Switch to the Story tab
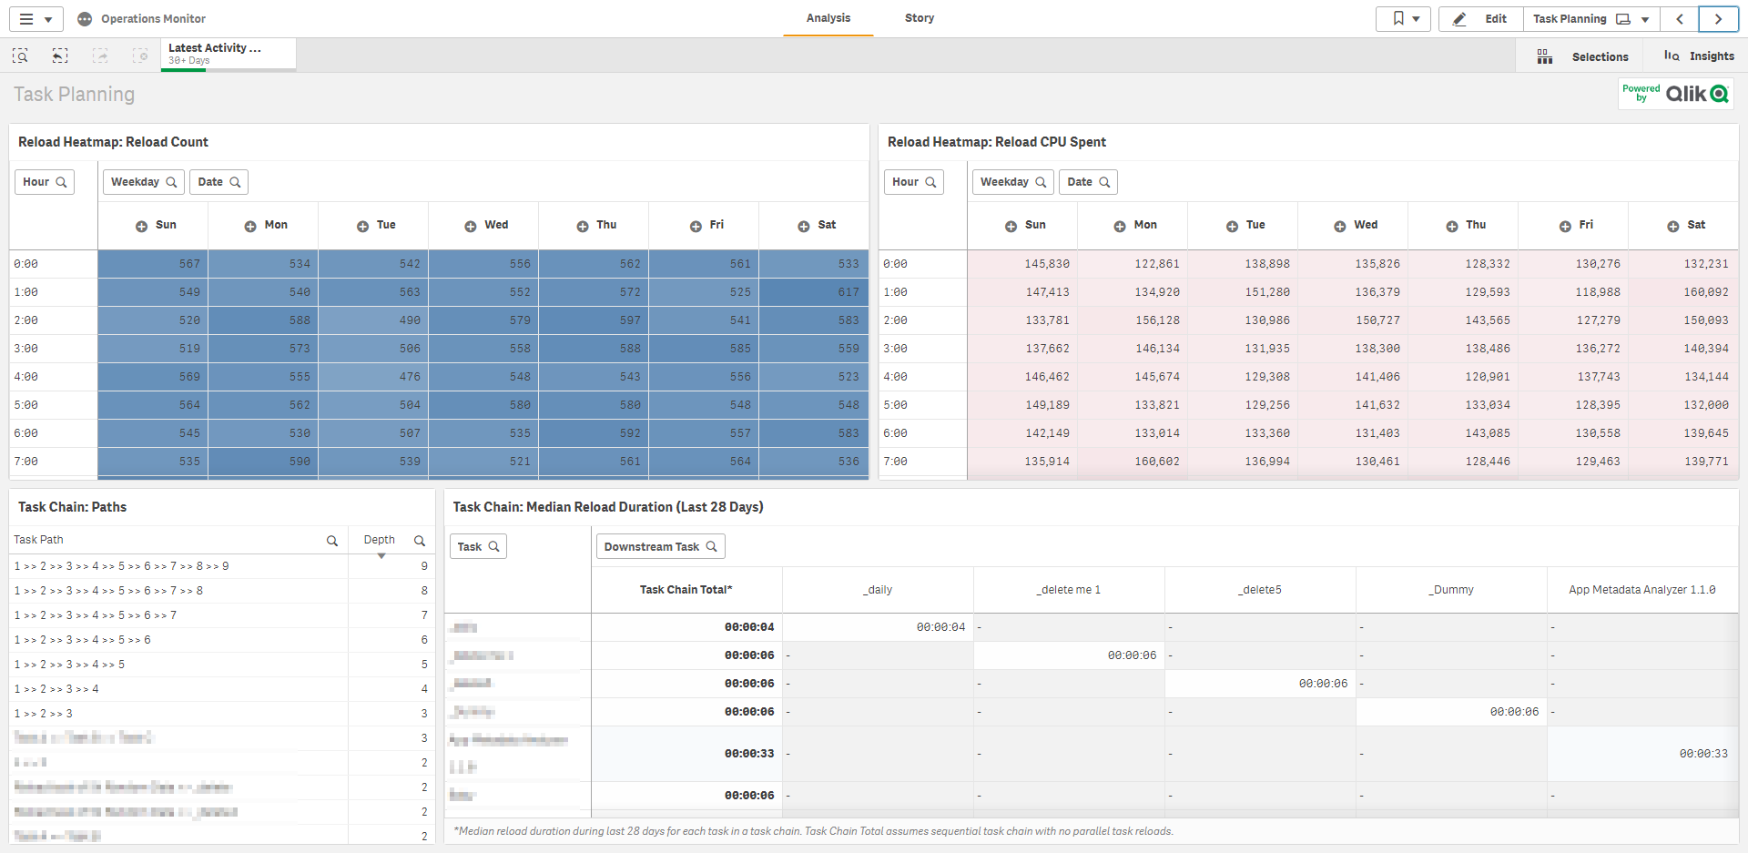This screenshot has height=853, width=1748. click(x=919, y=18)
